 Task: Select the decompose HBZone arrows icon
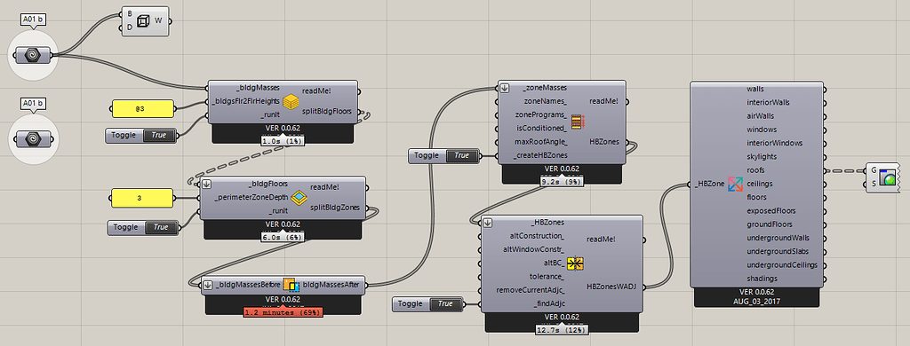tap(735, 184)
